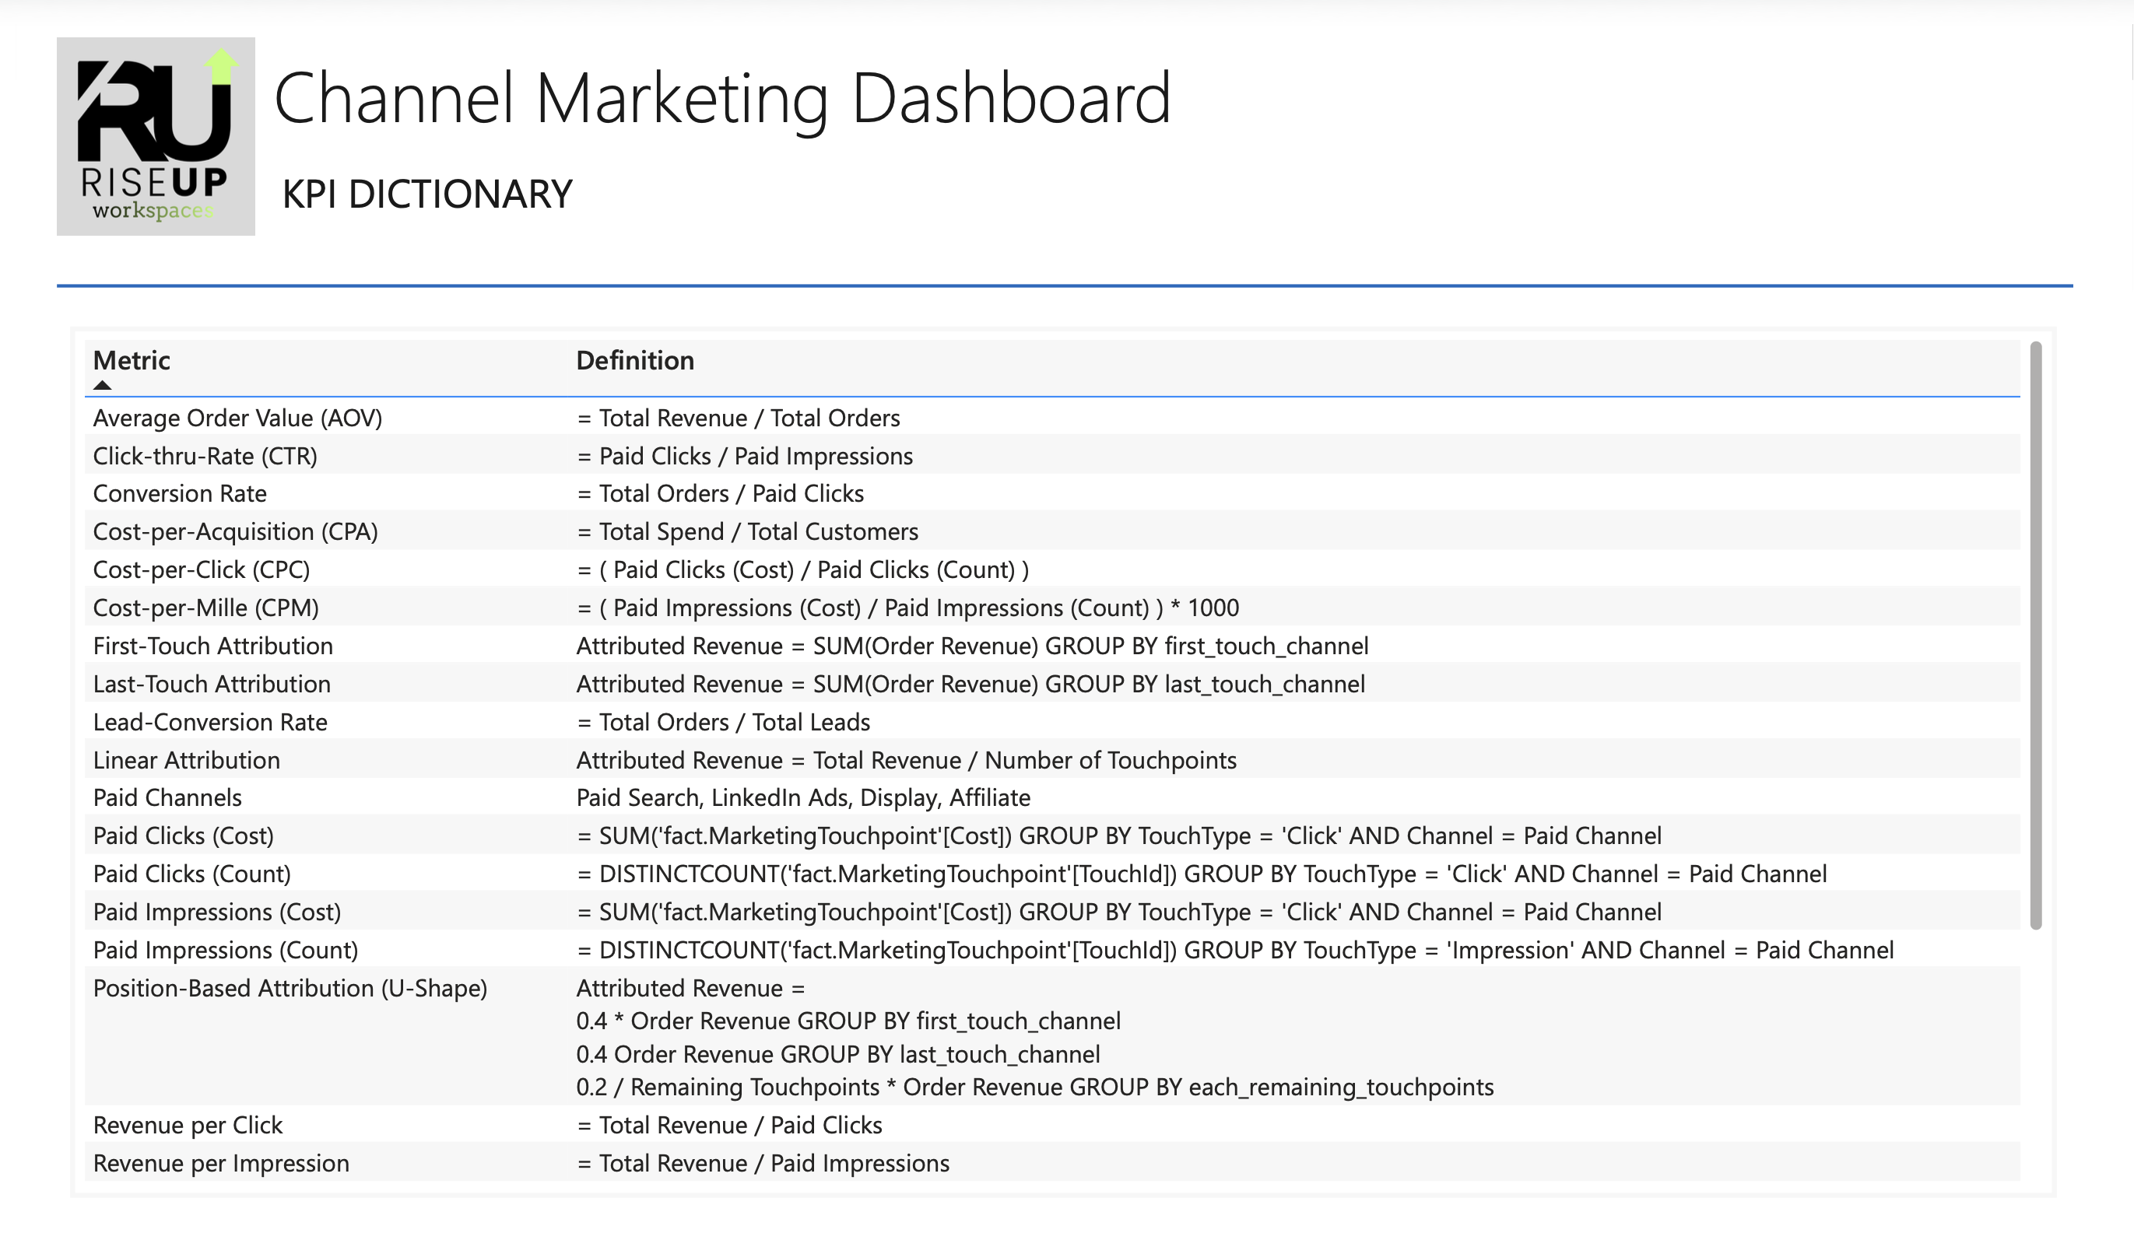Viewport: 2134px width, 1240px height.
Task: Select the Lead-Conversion Rate row
Action: click(x=210, y=721)
